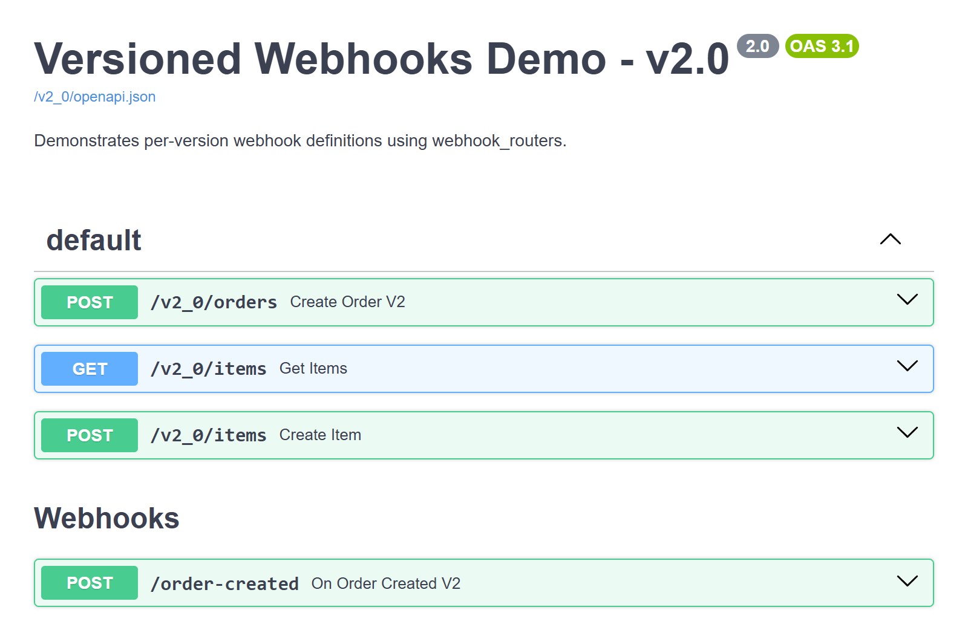Click the 'Create Item' summary text
Image resolution: width=968 pixels, height=636 pixels.
click(320, 435)
